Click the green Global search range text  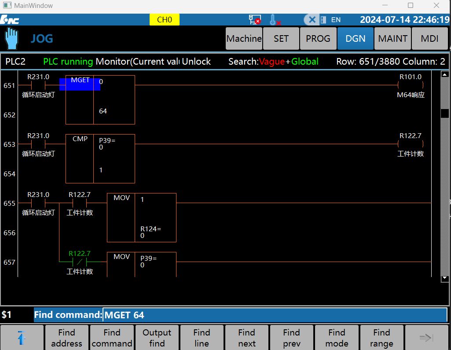click(304, 62)
